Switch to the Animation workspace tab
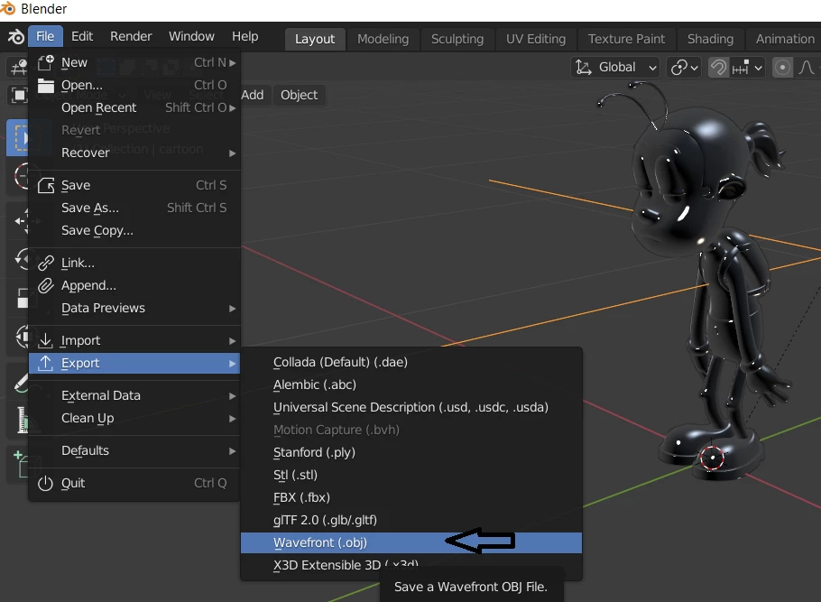 click(x=784, y=40)
